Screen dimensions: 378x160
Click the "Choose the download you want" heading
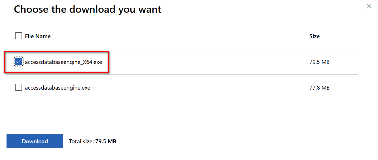click(87, 9)
